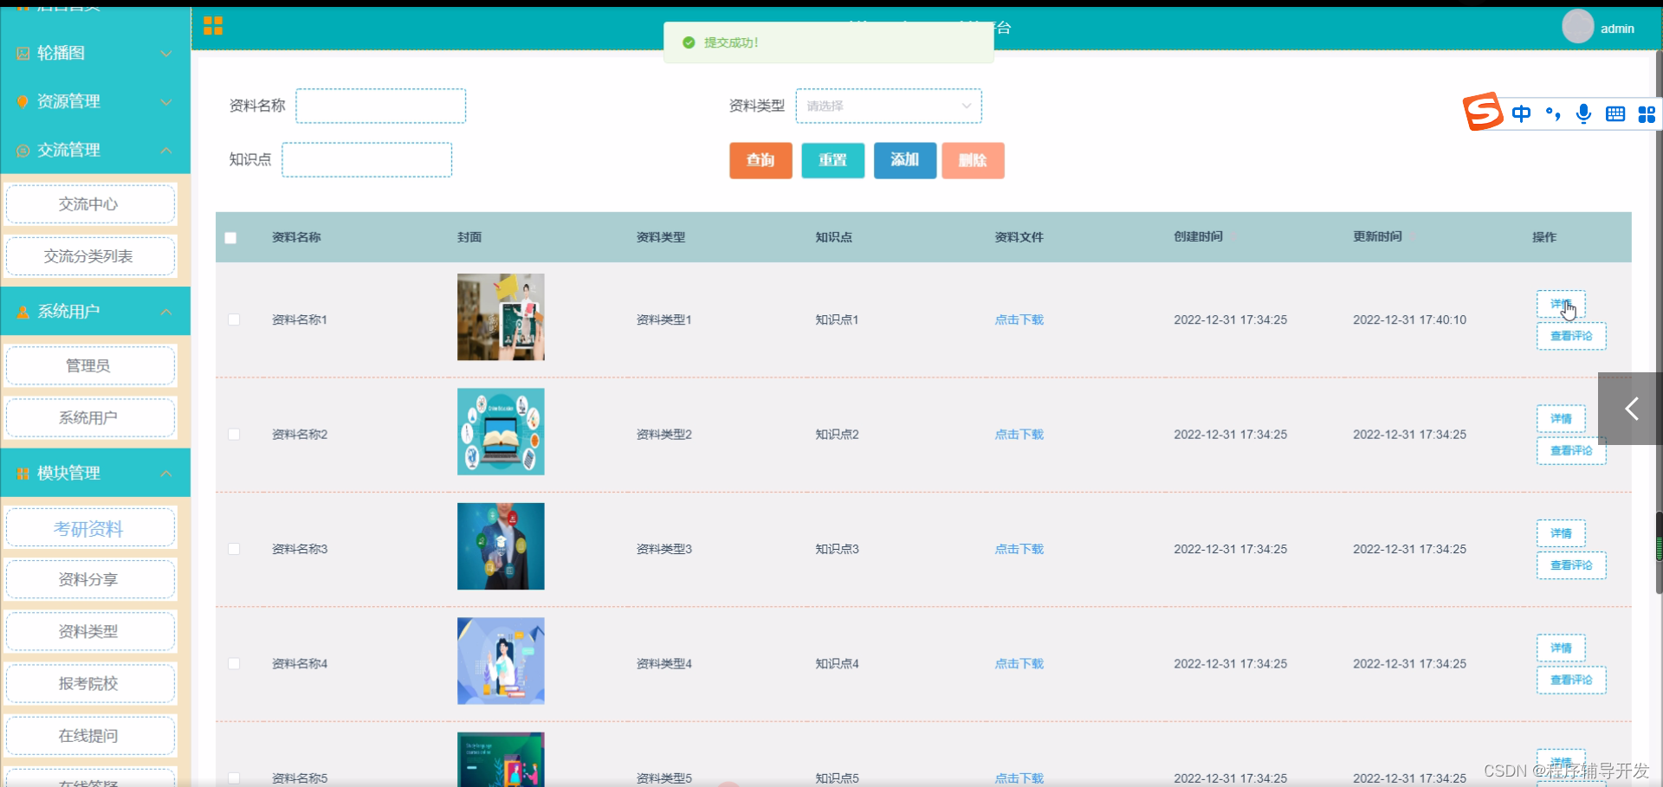Screen dimensions: 1663x787
Task: Click the 交流管理 chat icon in sidebar
Action: 23,151
